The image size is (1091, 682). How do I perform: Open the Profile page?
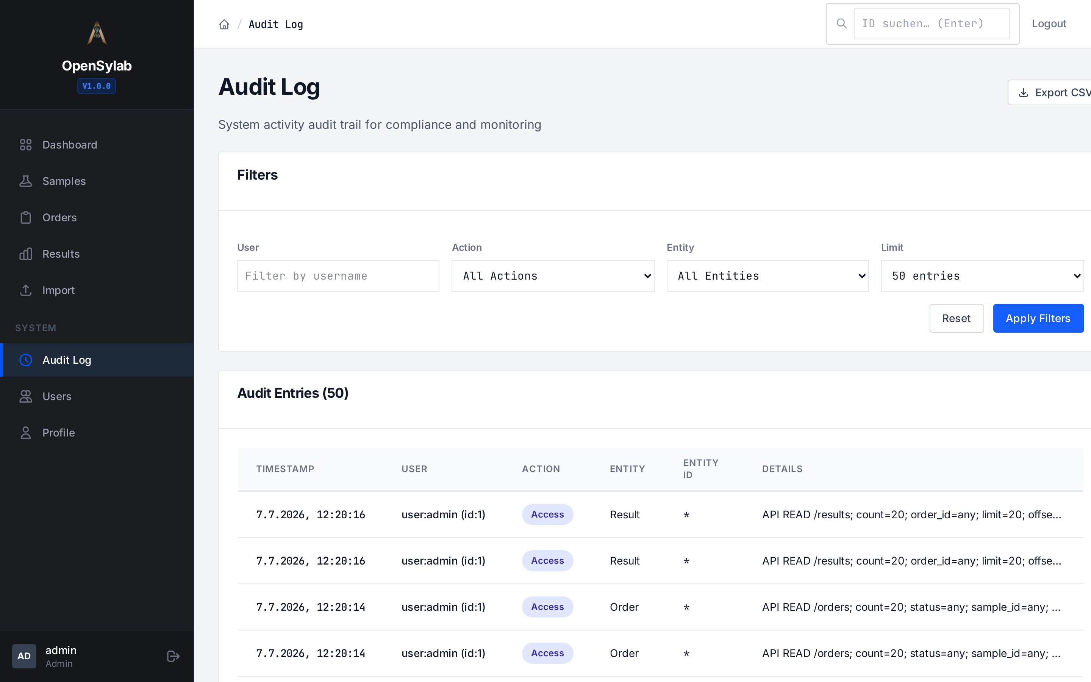pyautogui.click(x=97, y=433)
